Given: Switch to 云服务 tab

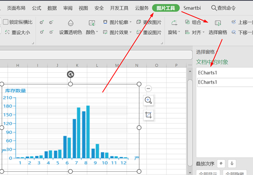Looking at the screenshot, I should [142, 8].
